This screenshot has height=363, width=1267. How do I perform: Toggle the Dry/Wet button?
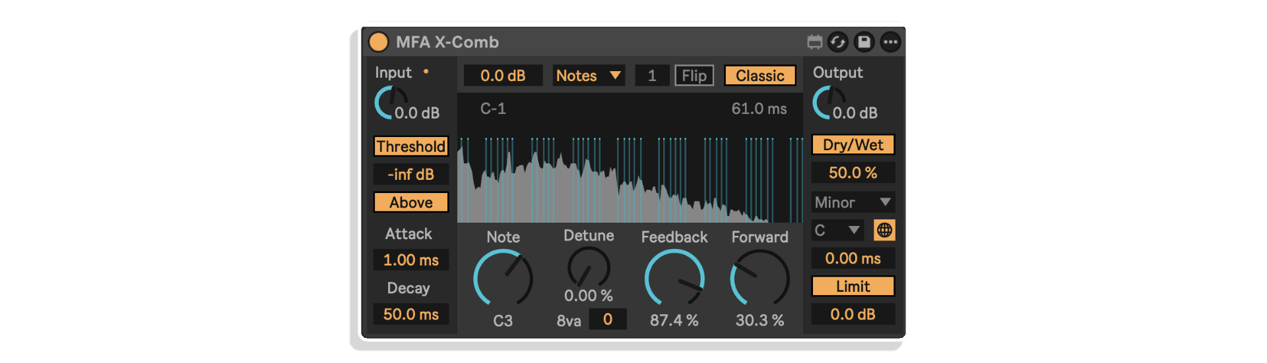[853, 145]
